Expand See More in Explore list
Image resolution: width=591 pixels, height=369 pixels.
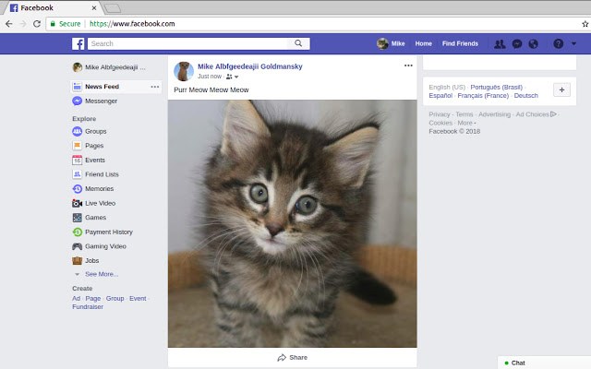pyautogui.click(x=101, y=274)
